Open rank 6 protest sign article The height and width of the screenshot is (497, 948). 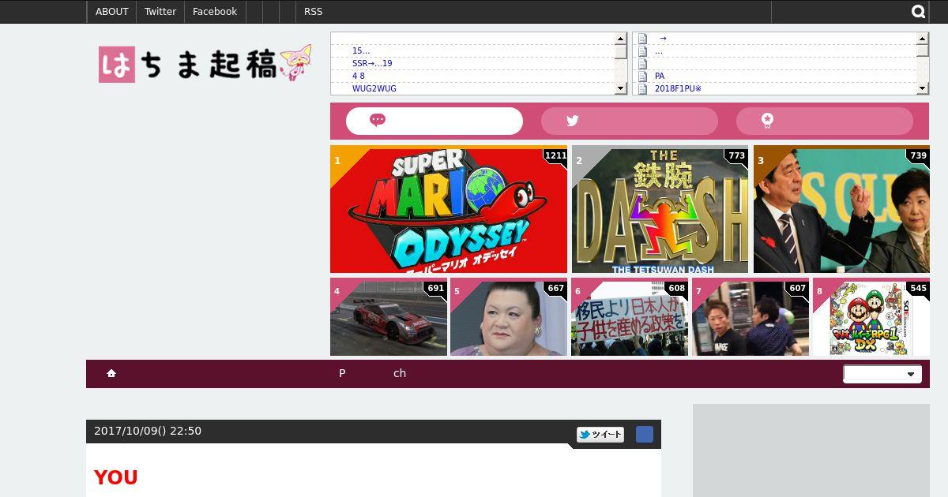[630, 316]
